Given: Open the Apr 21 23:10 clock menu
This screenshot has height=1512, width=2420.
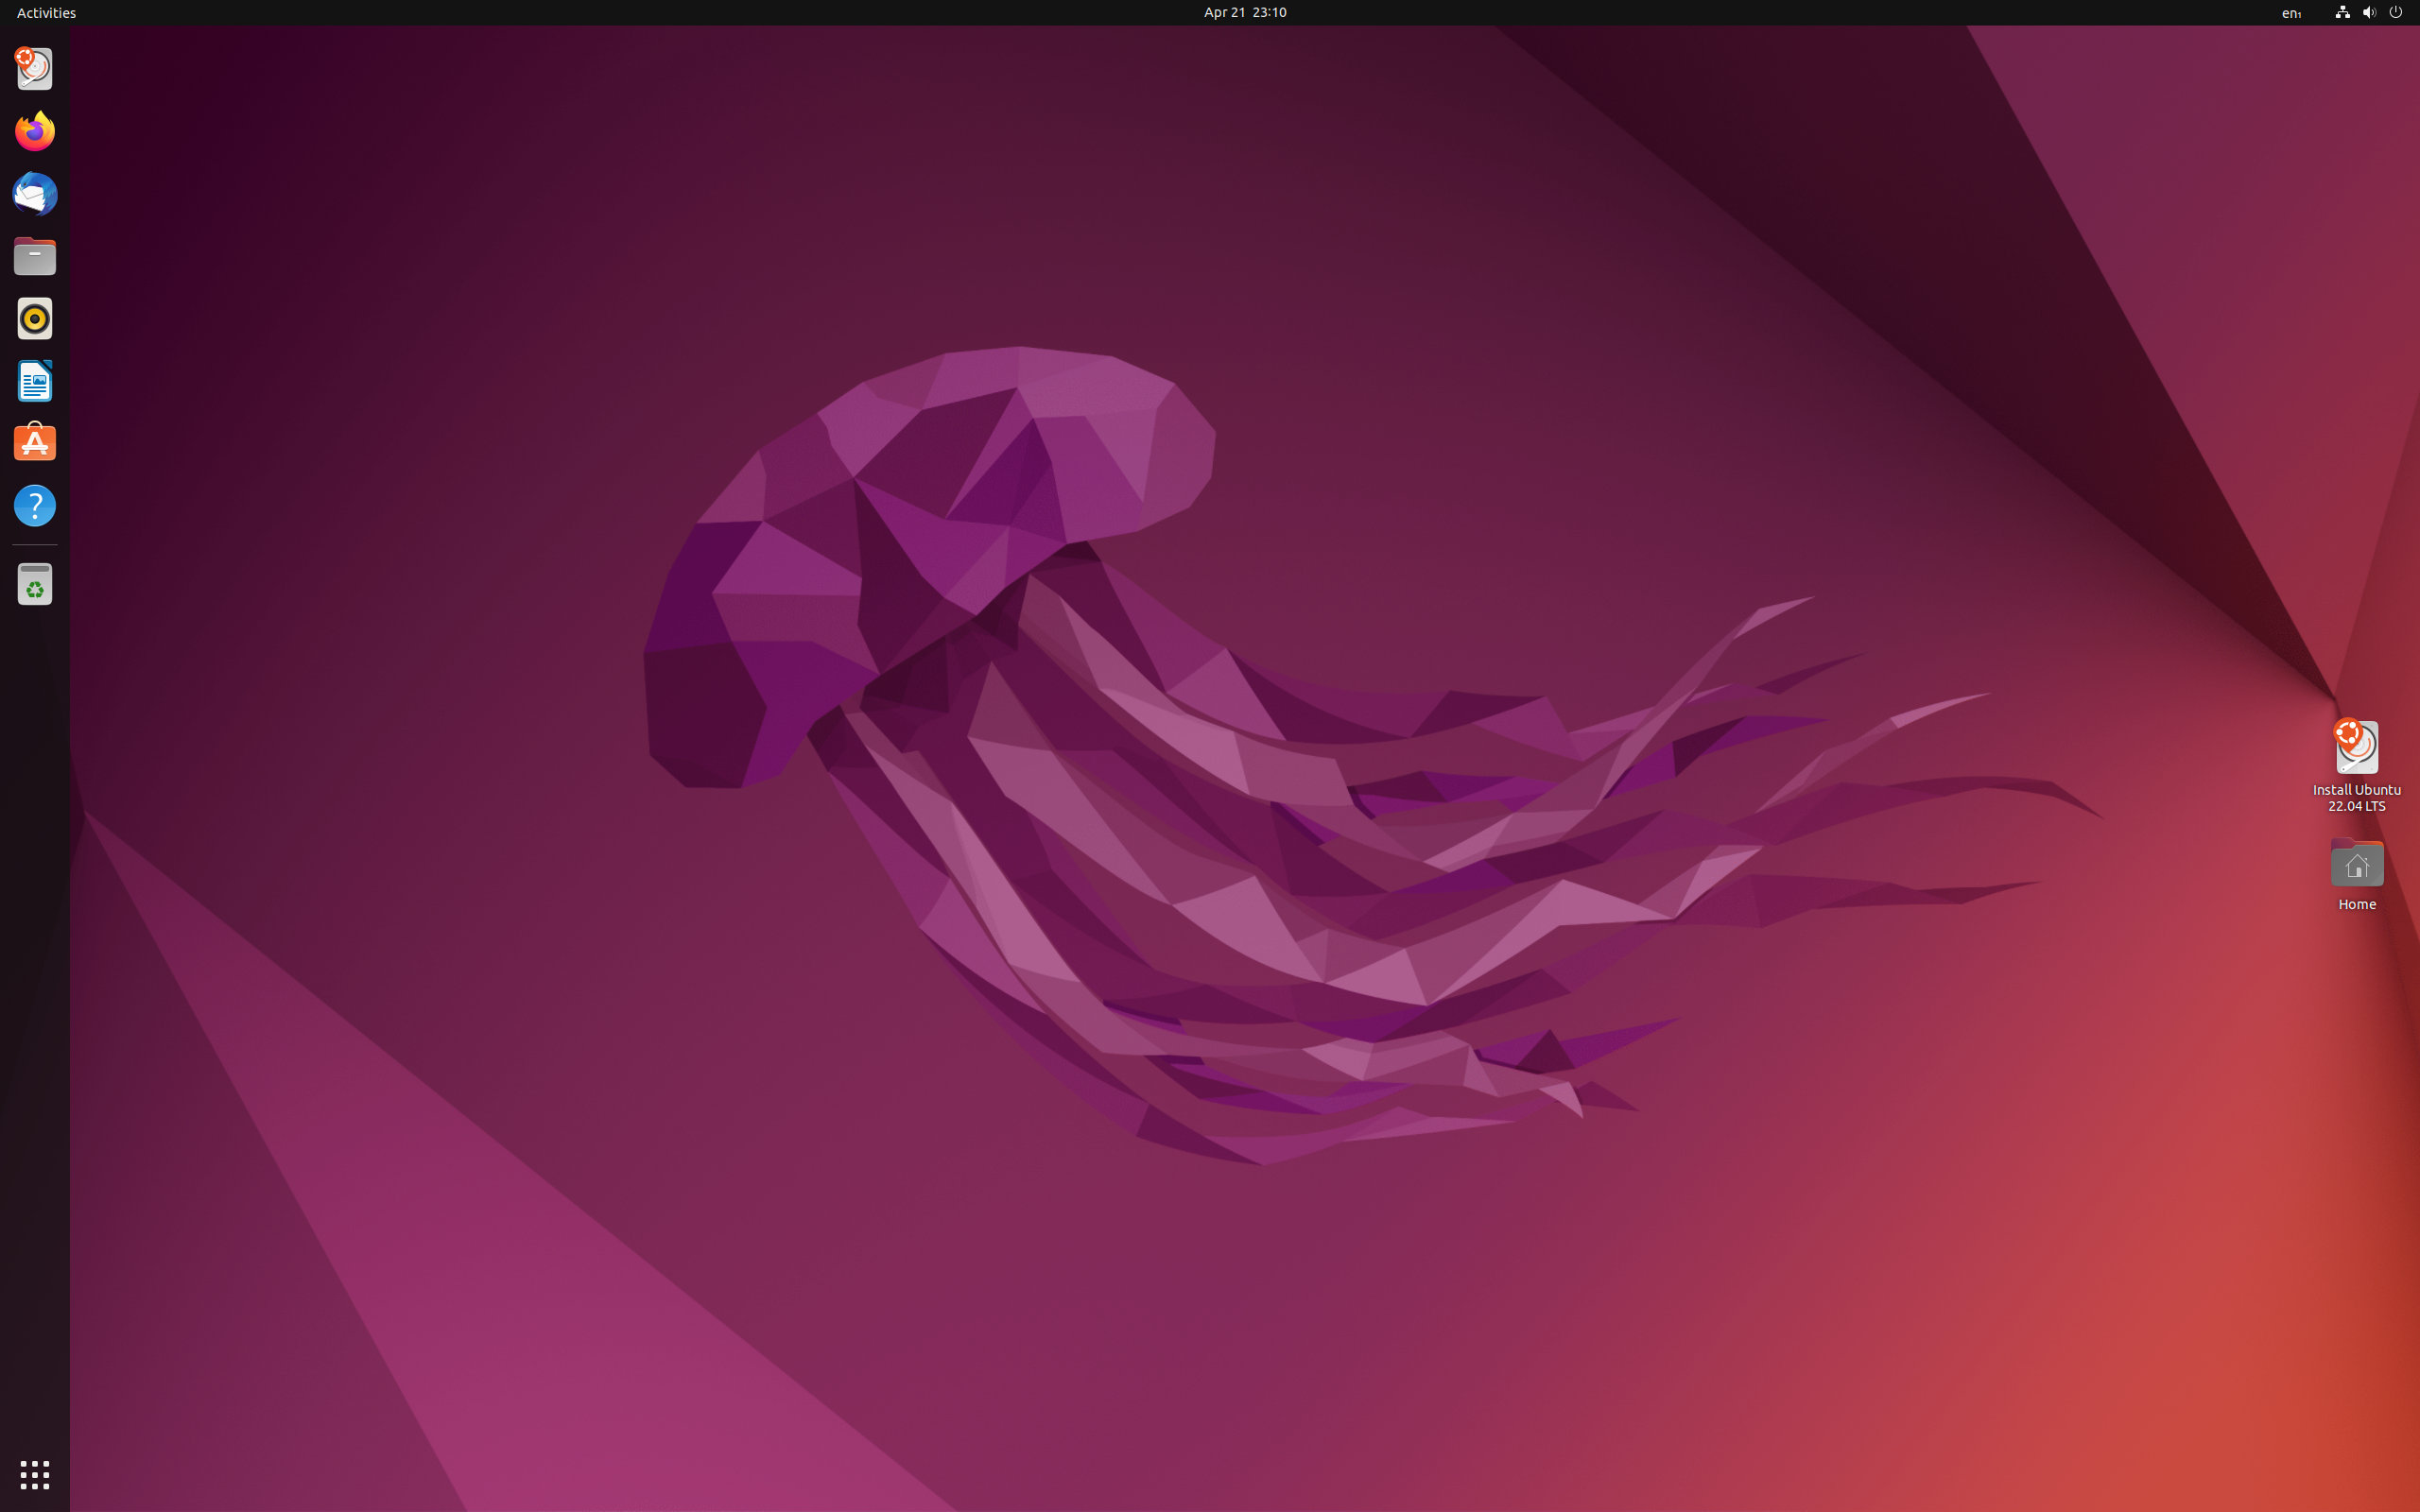Looking at the screenshot, I should [x=1245, y=13].
